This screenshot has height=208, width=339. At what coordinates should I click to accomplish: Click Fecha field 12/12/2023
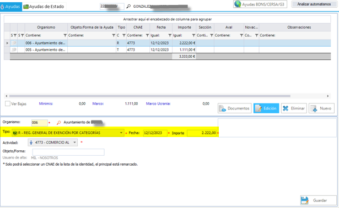155,133
